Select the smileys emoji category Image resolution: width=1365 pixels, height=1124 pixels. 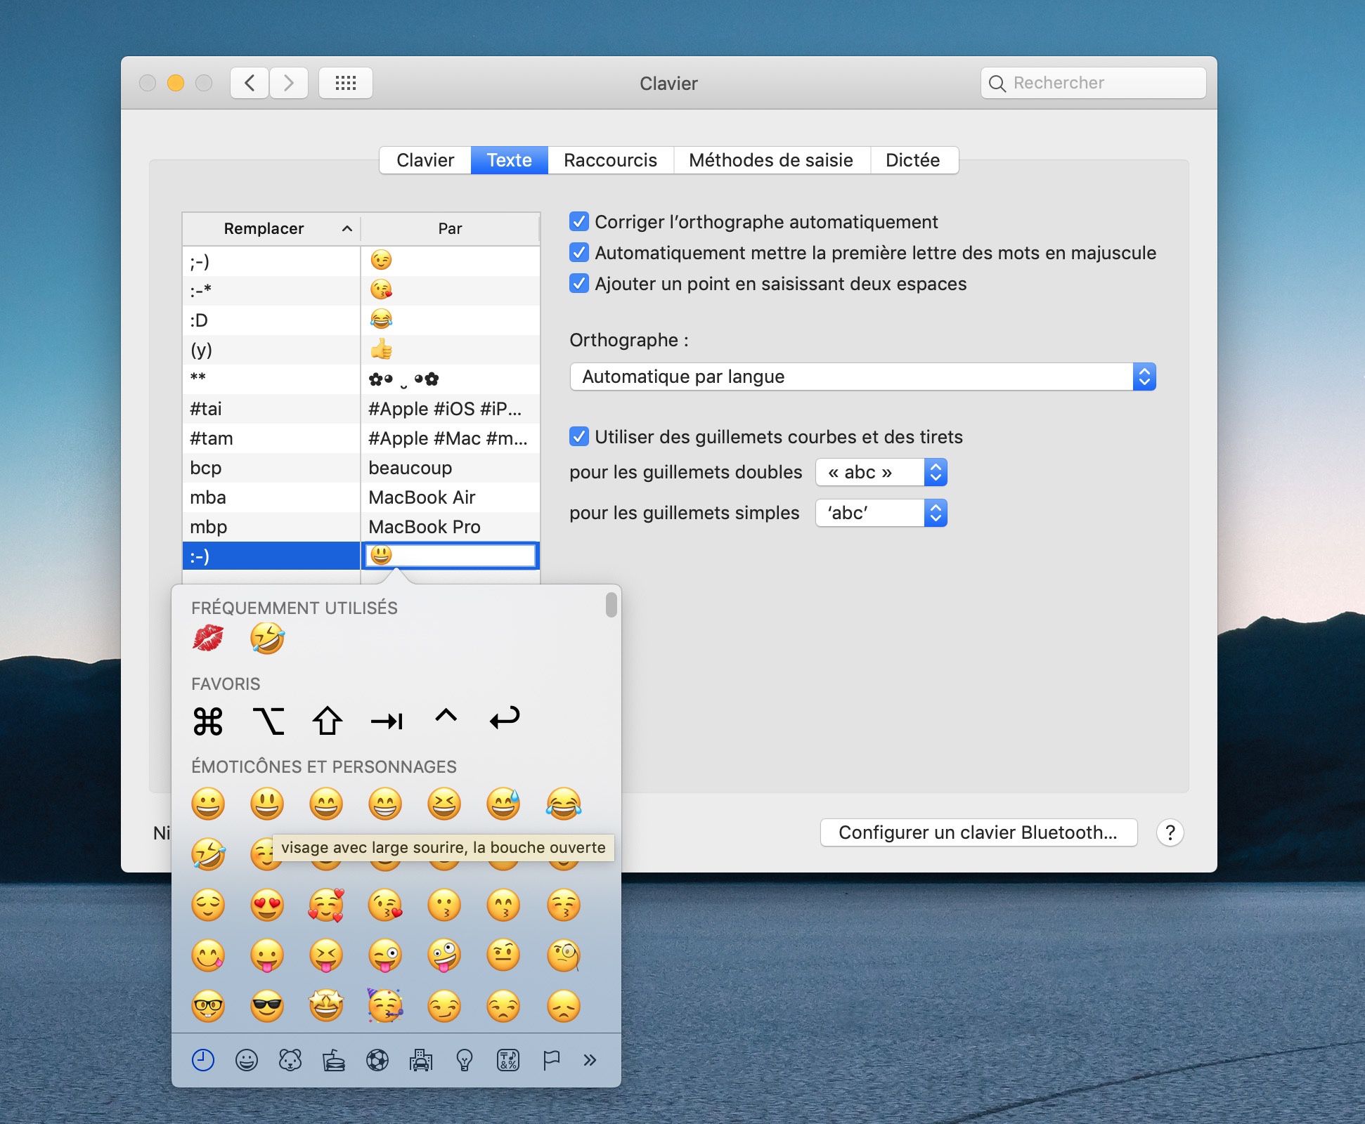tap(249, 1061)
